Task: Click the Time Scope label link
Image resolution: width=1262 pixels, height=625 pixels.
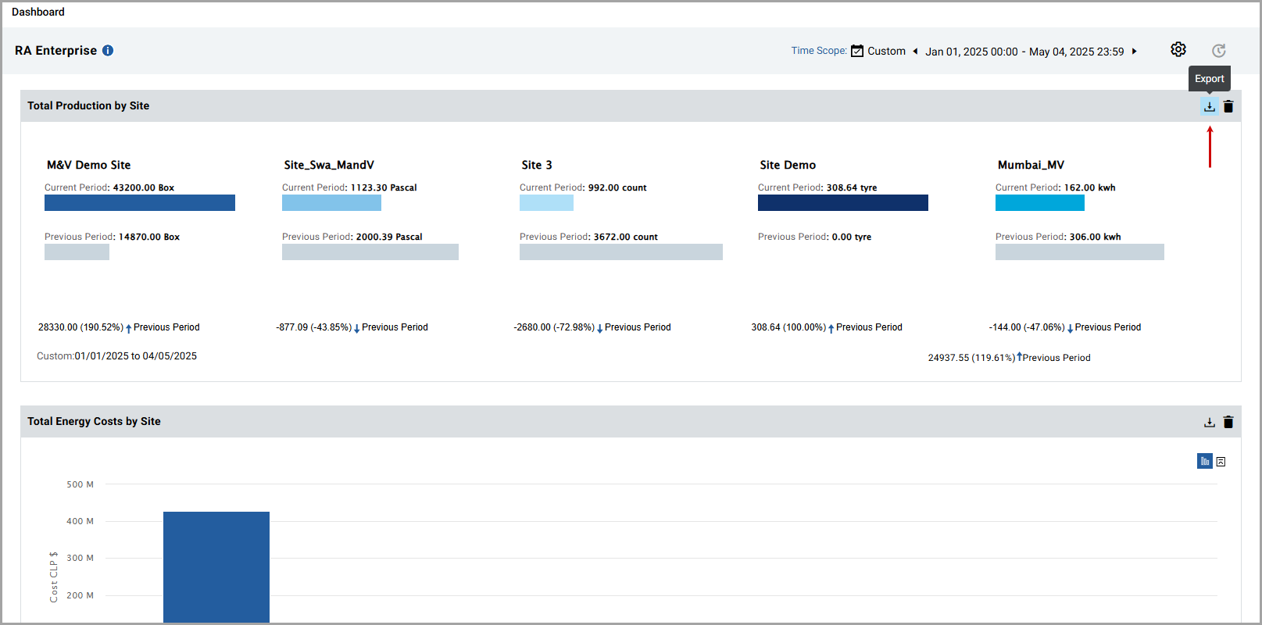Action: click(818, 51)
